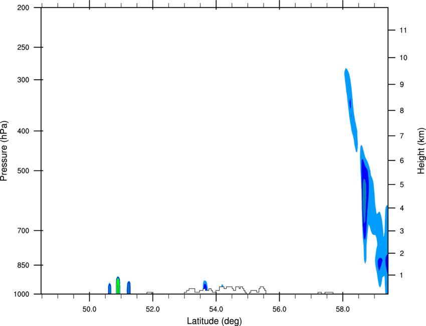Pick the "2" height tick label
Image resolution: width=426 pixels, height=326 pixels.
click(x=401, y=253)
